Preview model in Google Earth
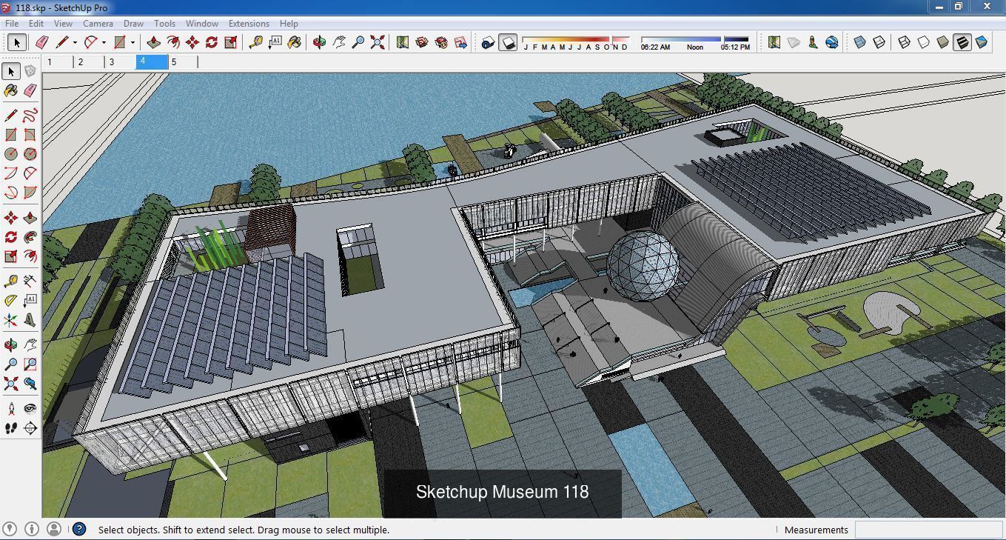This screenshot has width=1006, height=540. [832, 42]
